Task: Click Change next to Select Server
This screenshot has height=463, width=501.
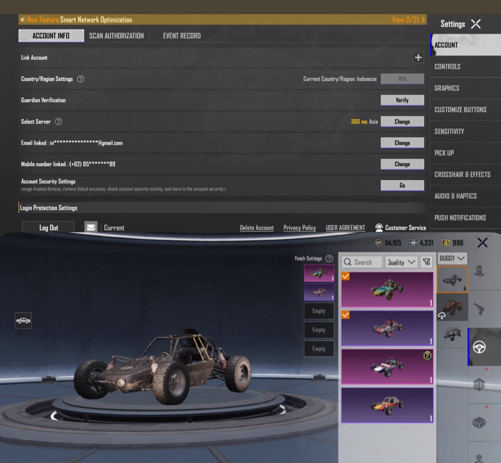Action: click(x=402, y=122)
